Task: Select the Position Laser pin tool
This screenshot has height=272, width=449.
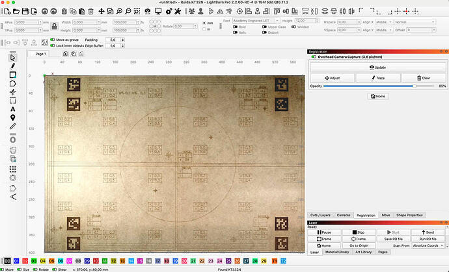Action: tap(12, 117)
